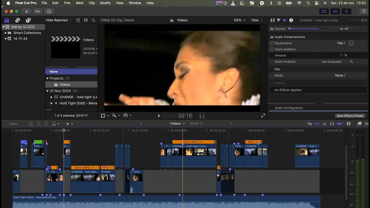Open the Equalization graphic EQ icon
The height and width of the screenshot is (208, 370).
tap(351, 43)
